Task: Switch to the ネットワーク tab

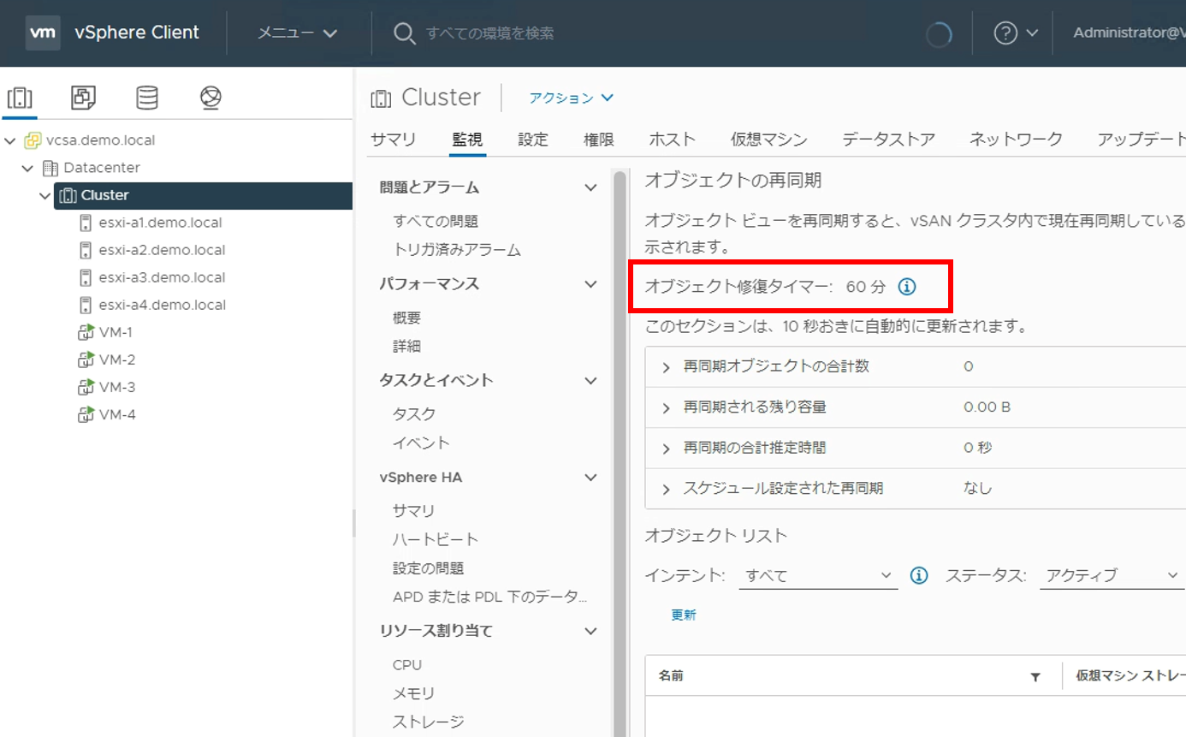Action: point(1016,140)
